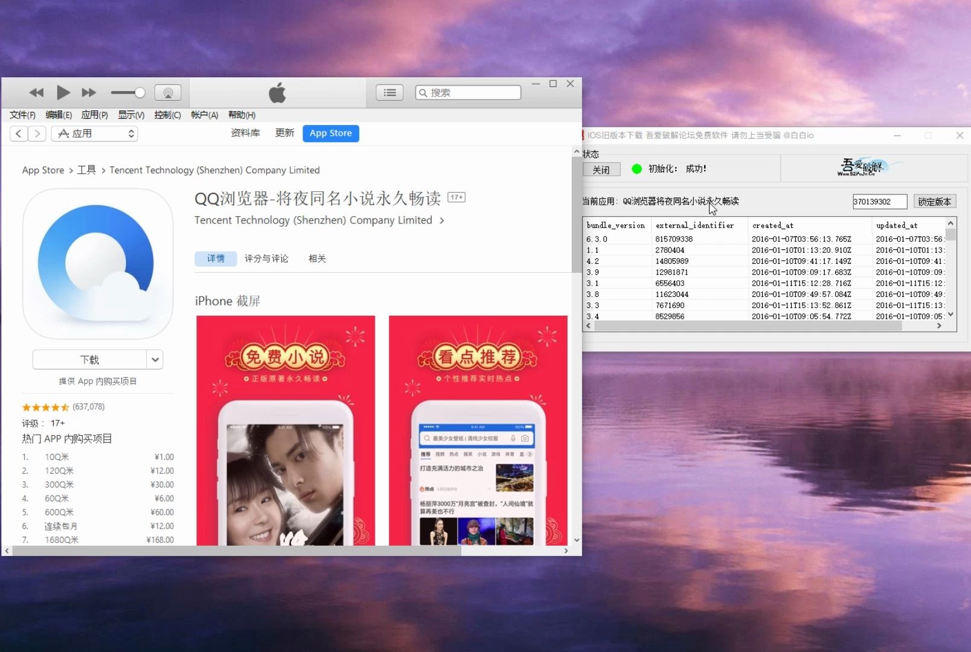Select the 连续包月 in-app purchase row
The width and height of the screenshot is (971, 652).
(x=98, y=526)
